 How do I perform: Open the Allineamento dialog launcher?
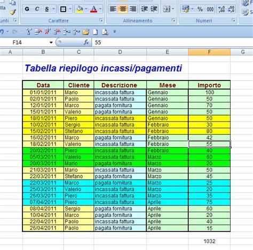click(x=173, y=20)
